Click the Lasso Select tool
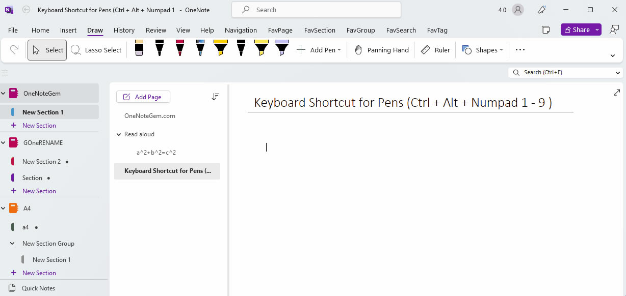This screenshot has height=296, width=626. tap(96, 49)
